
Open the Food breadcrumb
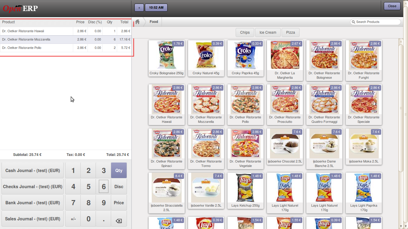[x=154, y=22]
